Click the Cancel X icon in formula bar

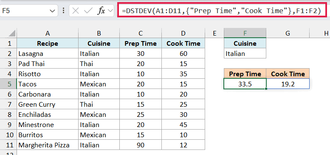coord(76,11)
